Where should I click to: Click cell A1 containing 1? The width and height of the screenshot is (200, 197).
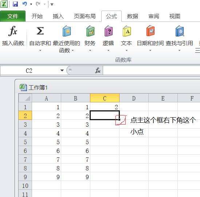(46, 107)
